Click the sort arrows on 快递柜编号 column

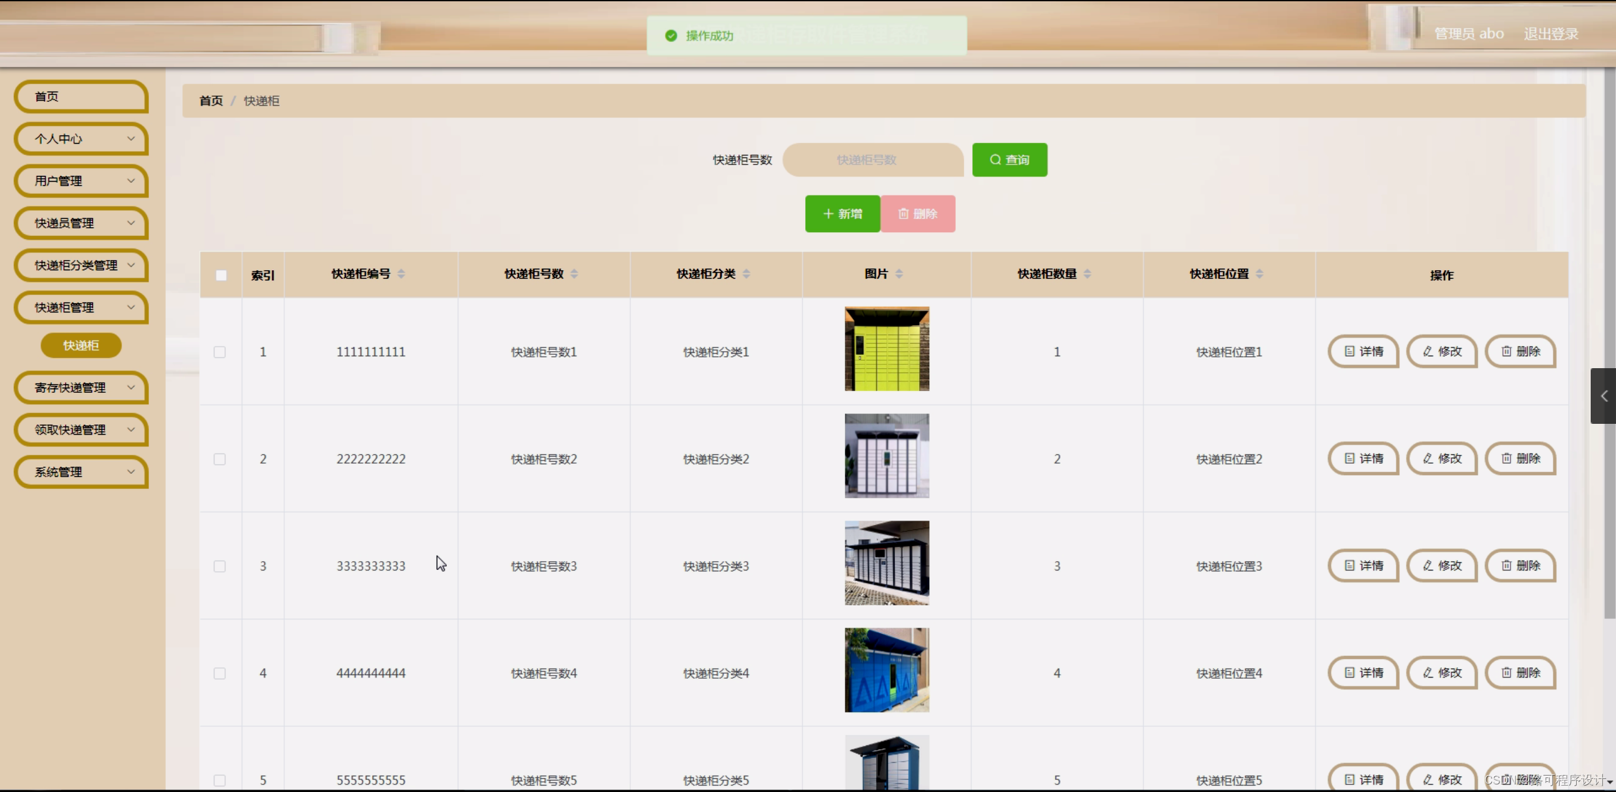(401, 274)
